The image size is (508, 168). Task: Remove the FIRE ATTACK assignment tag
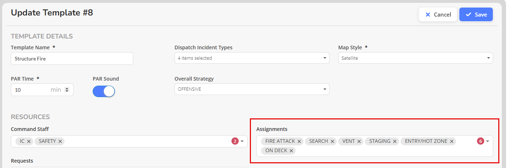tap(299, 141)
